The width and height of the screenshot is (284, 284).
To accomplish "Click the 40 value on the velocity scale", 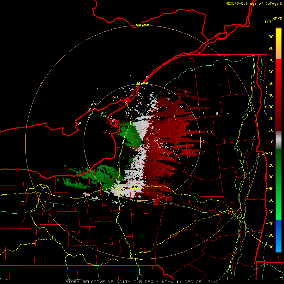I will pyautogui.click(x=271, y=95).
